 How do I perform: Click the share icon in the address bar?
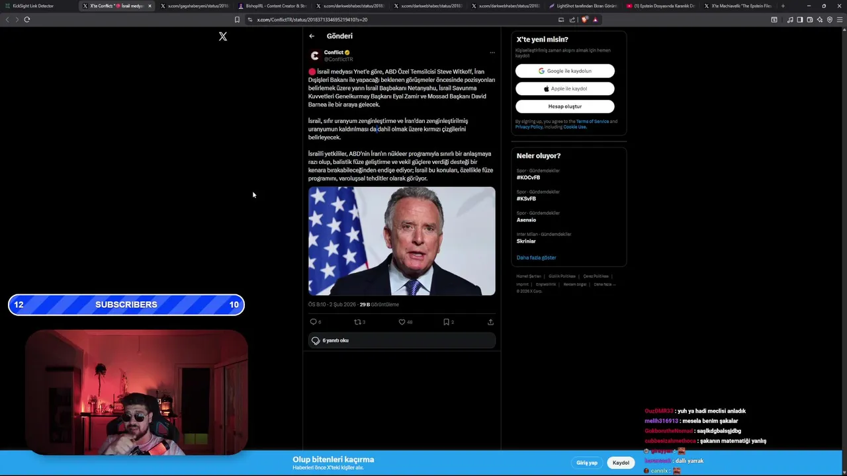click(572, 20)
